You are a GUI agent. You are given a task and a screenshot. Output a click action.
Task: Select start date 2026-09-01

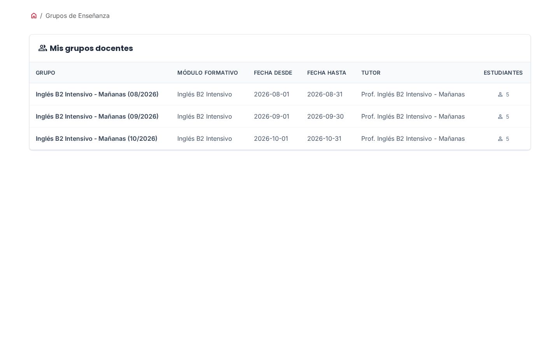(x=271, y=116)
